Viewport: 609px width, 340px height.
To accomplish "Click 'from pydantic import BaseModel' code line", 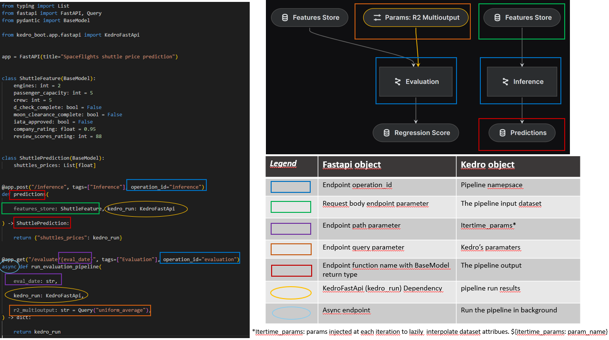I will pos(46,20).
